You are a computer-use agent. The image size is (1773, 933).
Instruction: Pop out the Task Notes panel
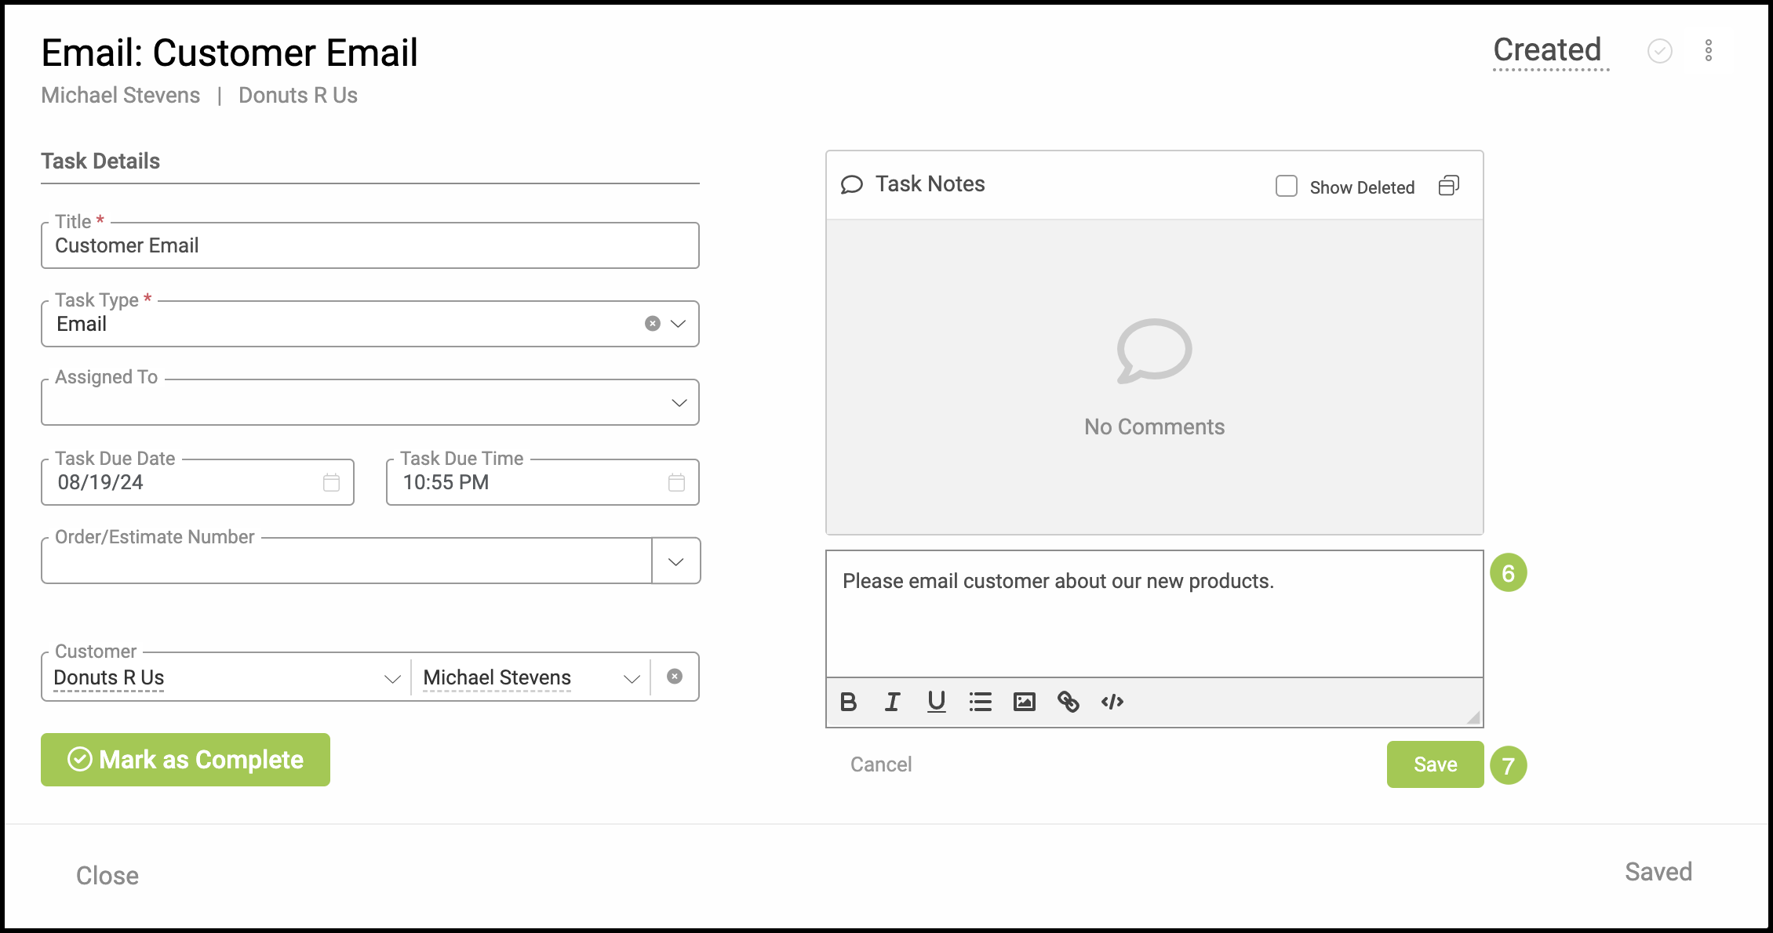(x=1448, y=186)
